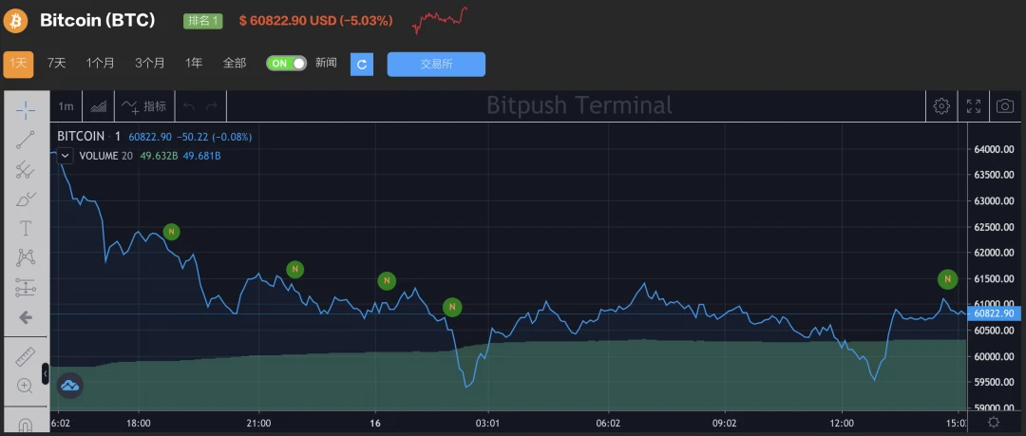Image resolution: width=1026 pixels, height=436 pixels.
Task: Select the text annotation tool
Action: point(26,228)
